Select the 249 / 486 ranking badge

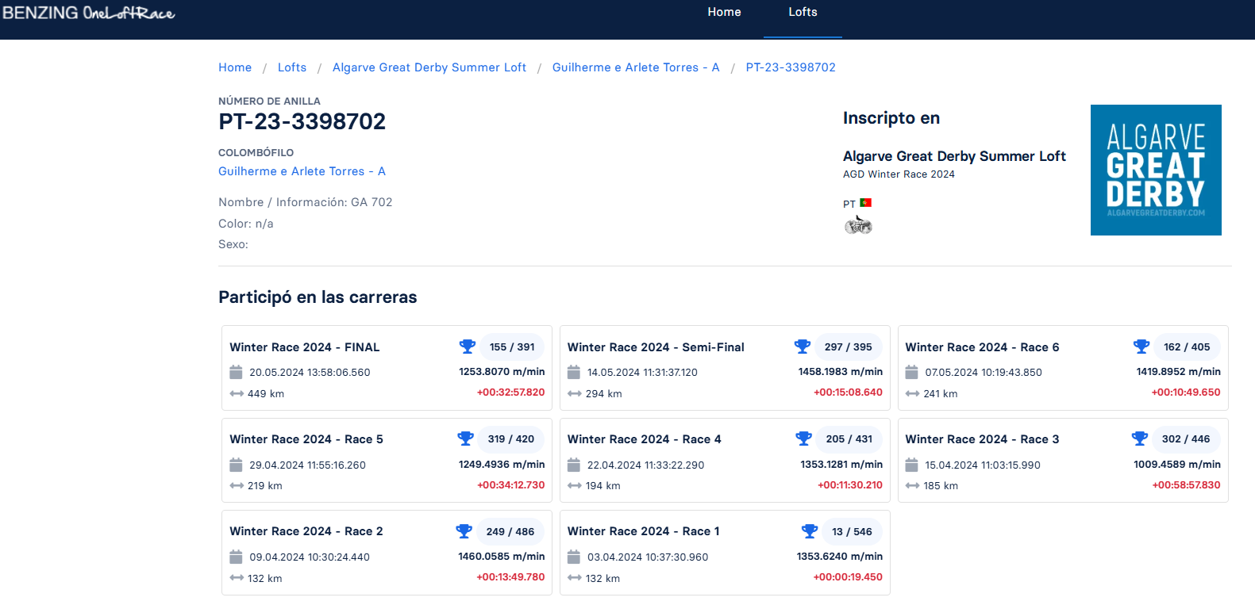point(510,531)
